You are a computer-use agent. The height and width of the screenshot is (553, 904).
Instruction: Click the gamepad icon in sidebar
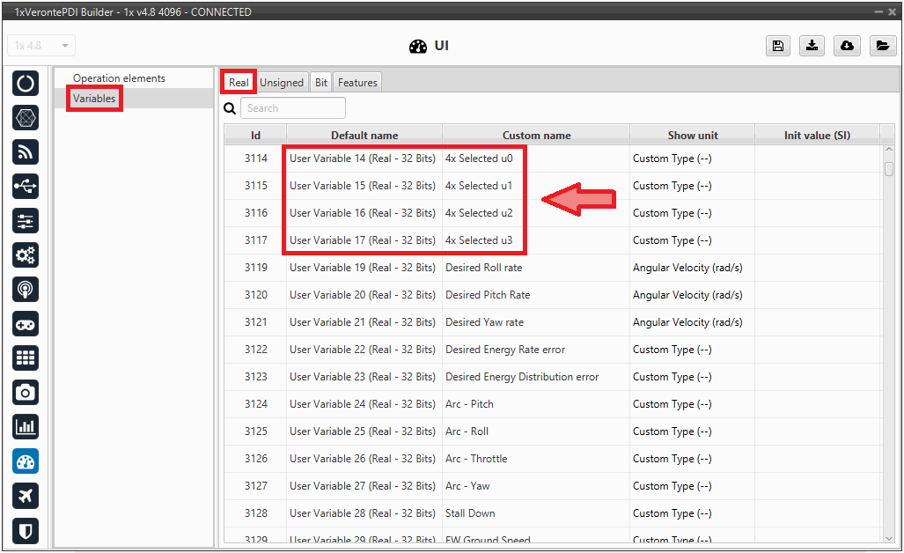pos(26,324)
